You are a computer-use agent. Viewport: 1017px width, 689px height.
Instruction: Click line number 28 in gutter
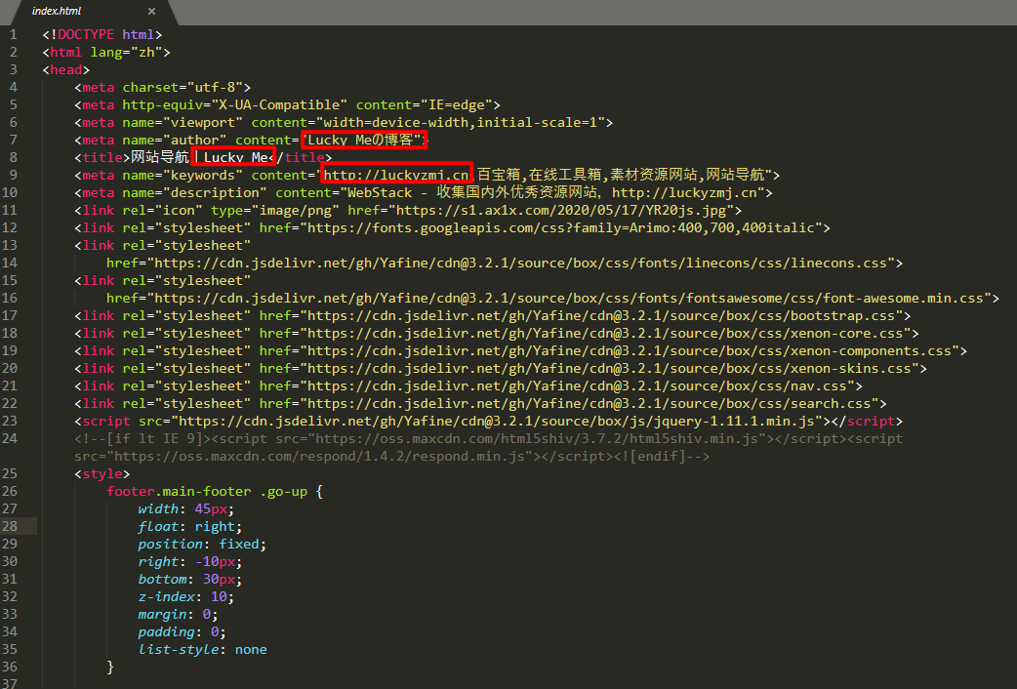point(10,525)
